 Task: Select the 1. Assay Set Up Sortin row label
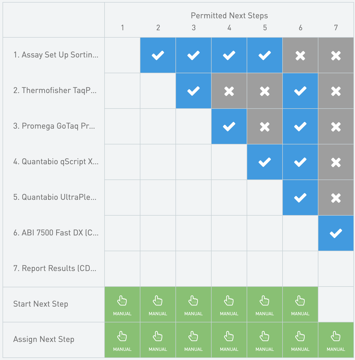click(56, 55)
